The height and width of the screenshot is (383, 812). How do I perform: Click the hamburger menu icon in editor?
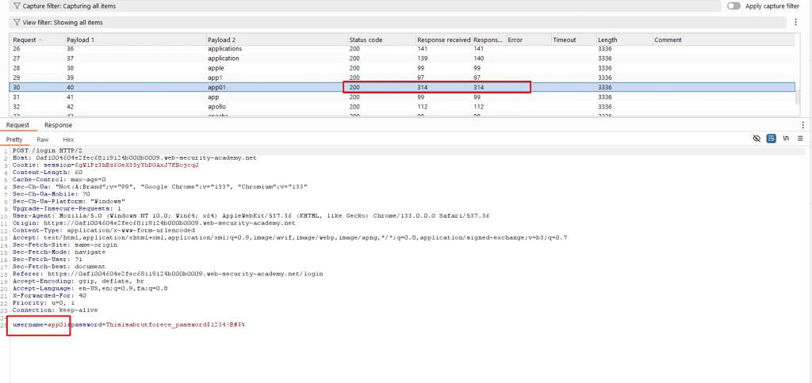click(x=800, y=138)
